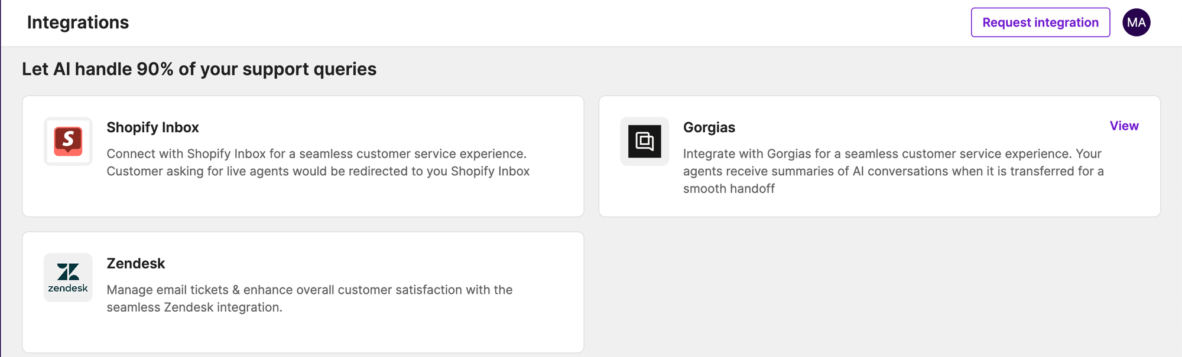Click the Gorgias card title text
The height and width of the screenshot is (357, 1182).
pyautogui.click(x=709, y=127)
